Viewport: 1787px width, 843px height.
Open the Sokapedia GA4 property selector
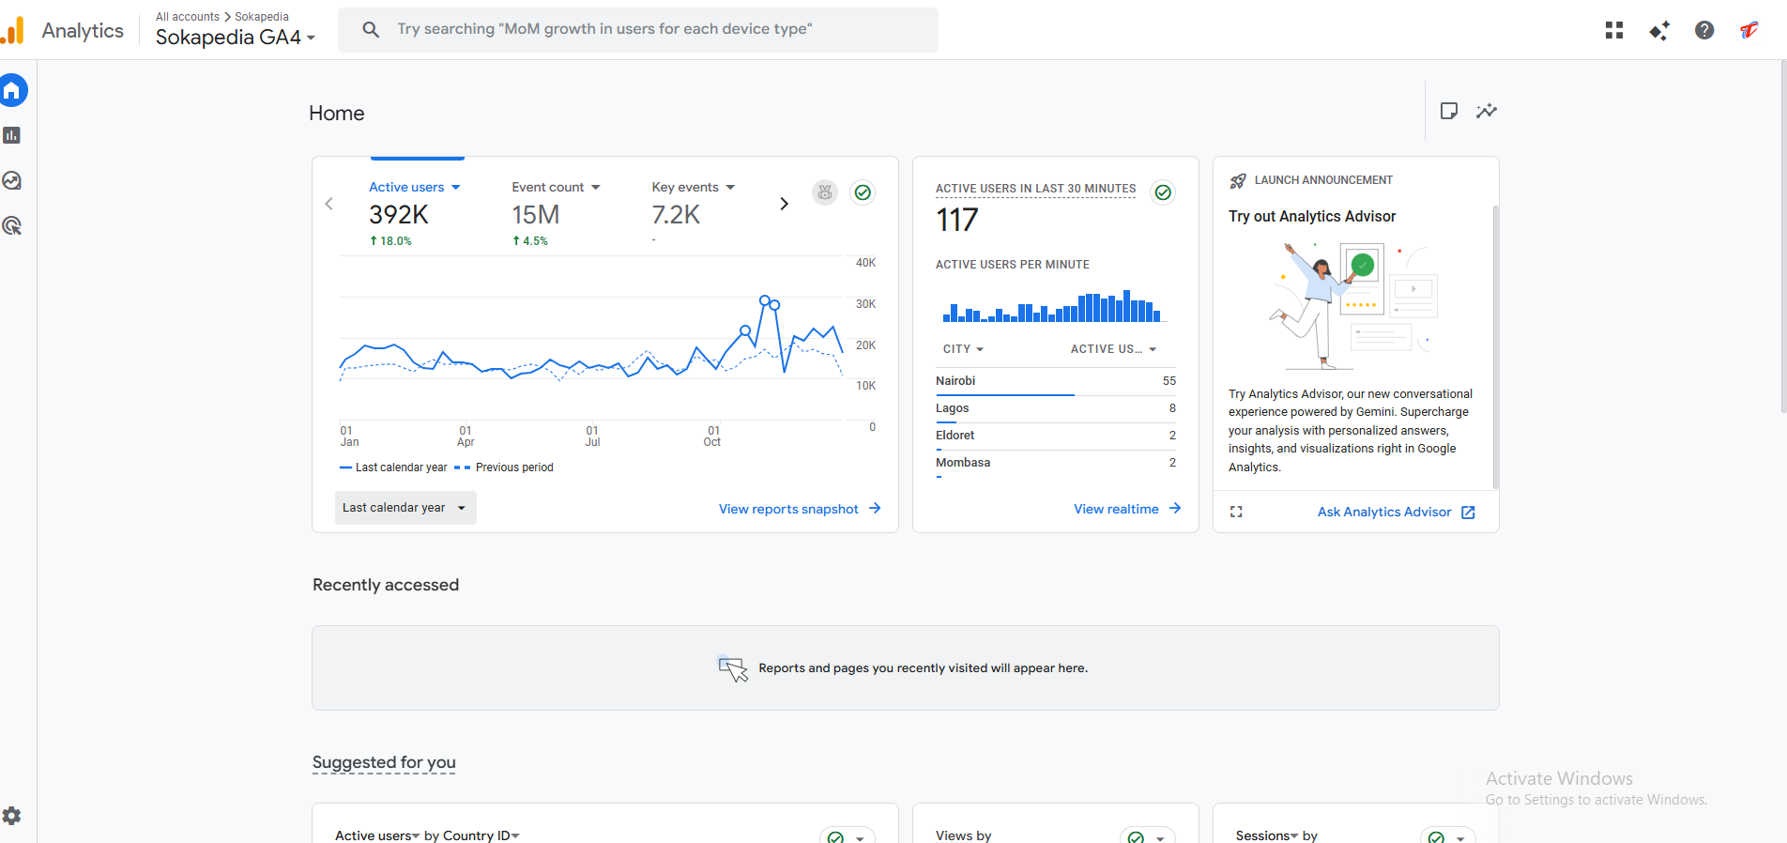coord(235,38)
